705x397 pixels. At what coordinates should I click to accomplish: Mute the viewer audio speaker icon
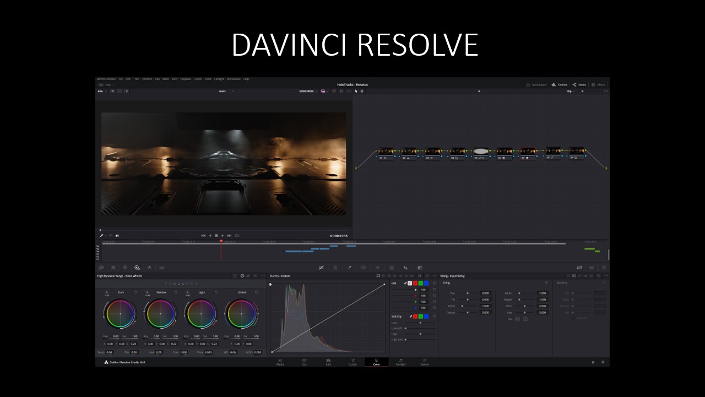[x=117, y=235]
